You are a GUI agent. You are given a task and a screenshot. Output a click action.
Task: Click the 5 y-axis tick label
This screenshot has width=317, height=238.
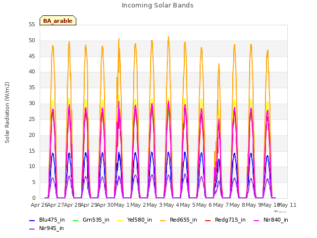(x=34, y=182)
